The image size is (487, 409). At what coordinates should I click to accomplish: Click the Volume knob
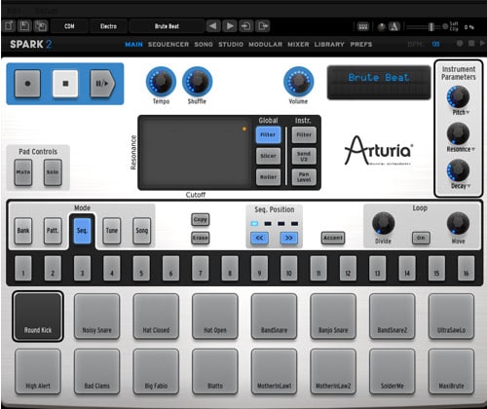tap(298, 82)
